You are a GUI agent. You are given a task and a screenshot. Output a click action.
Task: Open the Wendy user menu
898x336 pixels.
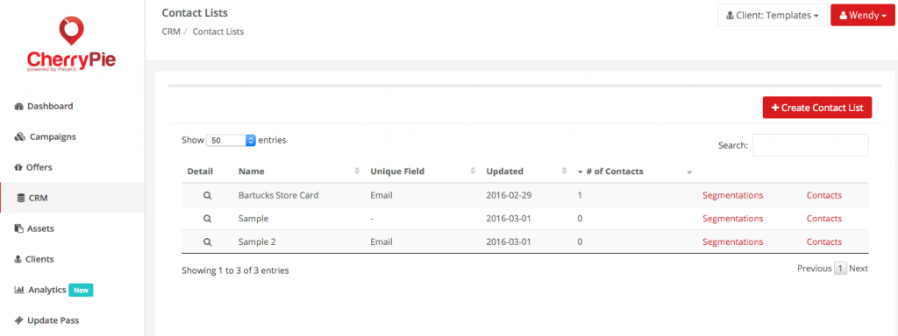point(863,16)
